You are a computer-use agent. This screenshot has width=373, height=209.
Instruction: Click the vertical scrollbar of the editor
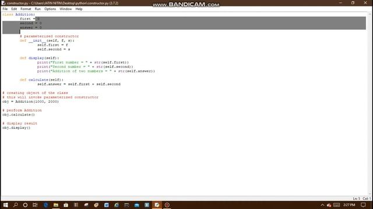coord(370,103)
